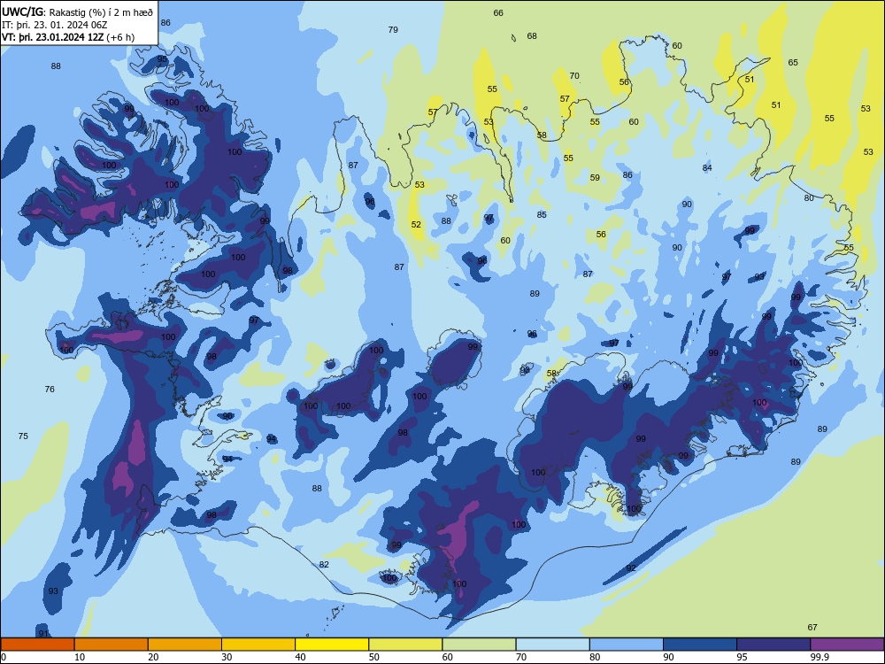Viewport: 885px width, 664px height.
Task: Click the initial time line 'IT: þri. 23. 01. 2024 06Z'
Action: tap(54, 25)
